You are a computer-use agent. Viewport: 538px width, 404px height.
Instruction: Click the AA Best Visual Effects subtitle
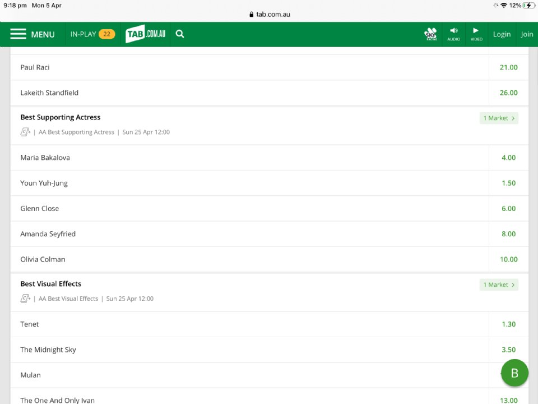(68, 299)
